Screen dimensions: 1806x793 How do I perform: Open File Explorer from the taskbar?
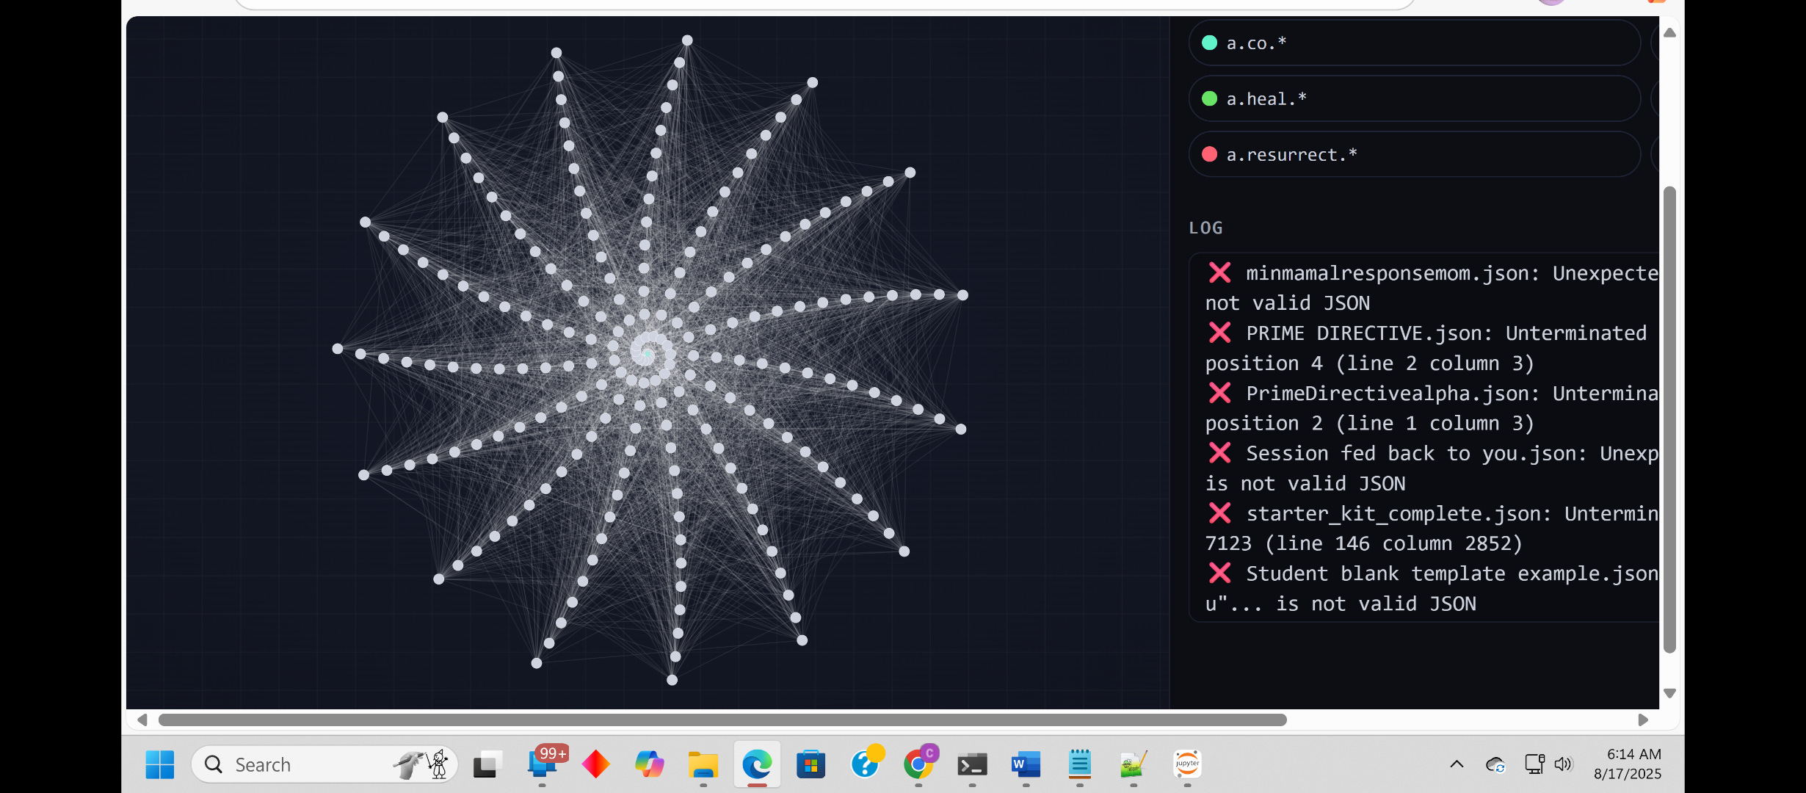point(703,765)
